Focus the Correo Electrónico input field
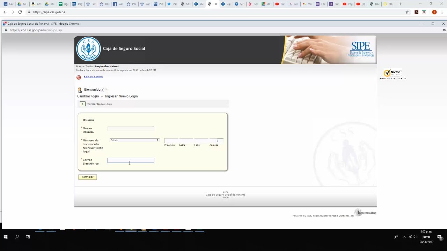447x251 pixels. pos(131,160)
